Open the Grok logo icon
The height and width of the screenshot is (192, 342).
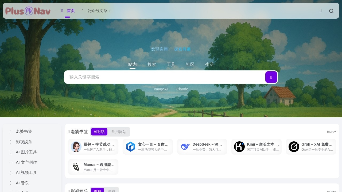click(294, 147)
